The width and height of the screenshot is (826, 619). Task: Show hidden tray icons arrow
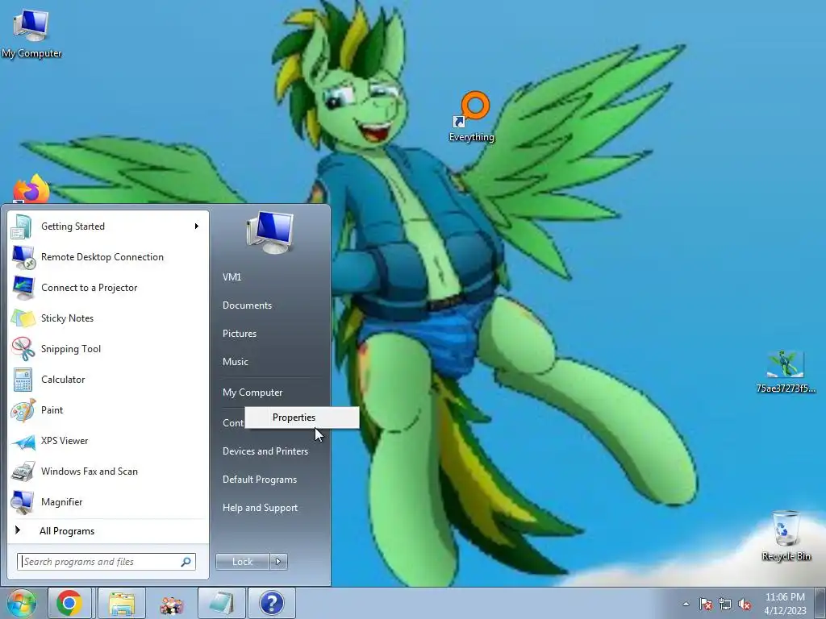pyautogui.click(x=686, y=604)
